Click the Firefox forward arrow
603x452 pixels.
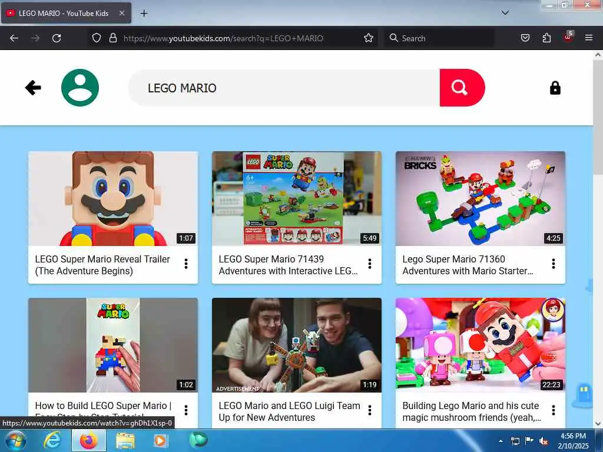pos(35,38)
